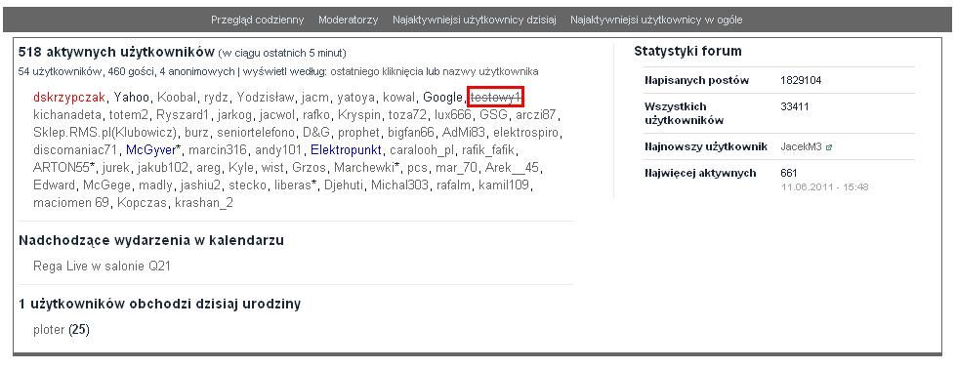
Task: Open maciomen 69 user profile
Action: click(x=71, y=202)
